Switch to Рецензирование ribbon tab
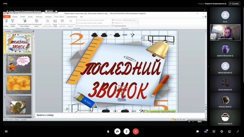 [72, 17]
